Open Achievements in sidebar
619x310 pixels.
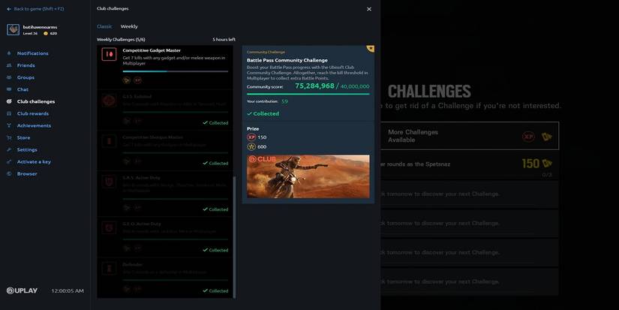click(34, 125)
